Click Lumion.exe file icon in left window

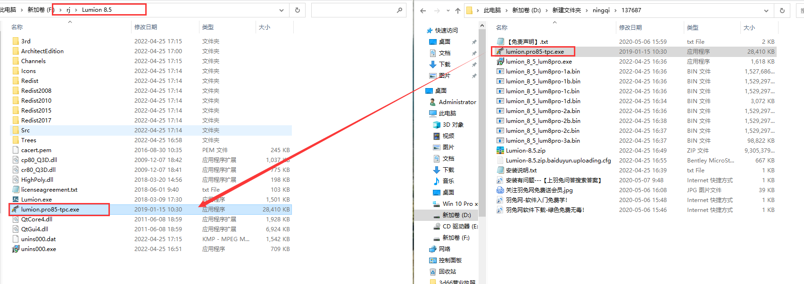tap(16, 199)
